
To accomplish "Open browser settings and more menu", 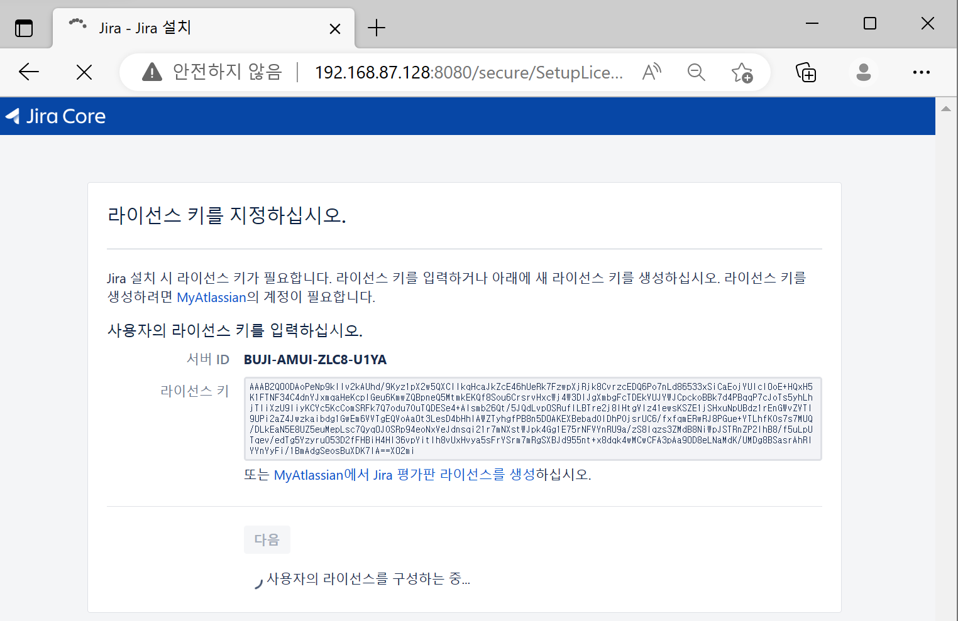I will coord(921,72).
